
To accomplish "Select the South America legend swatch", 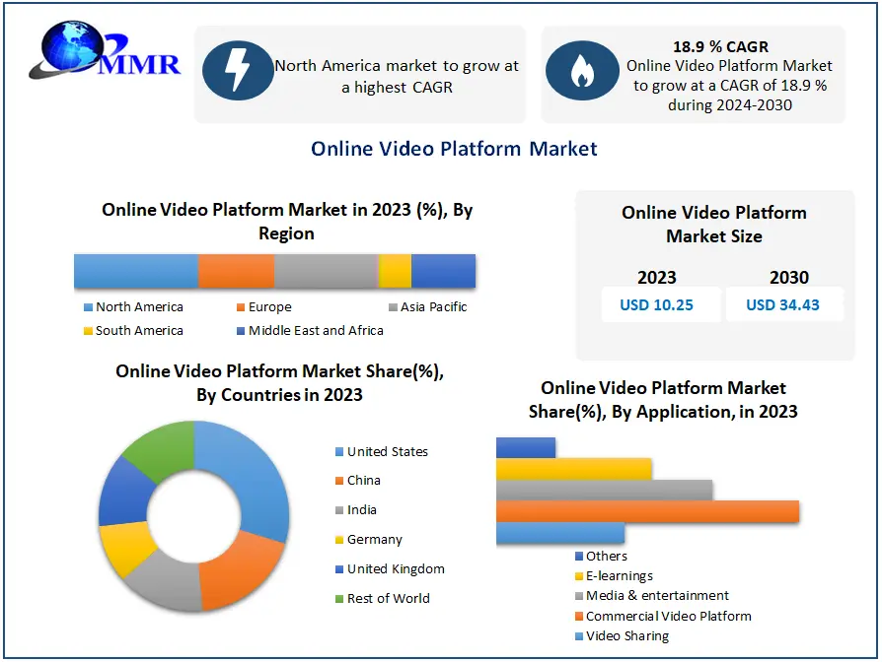I will click(88, 331).
